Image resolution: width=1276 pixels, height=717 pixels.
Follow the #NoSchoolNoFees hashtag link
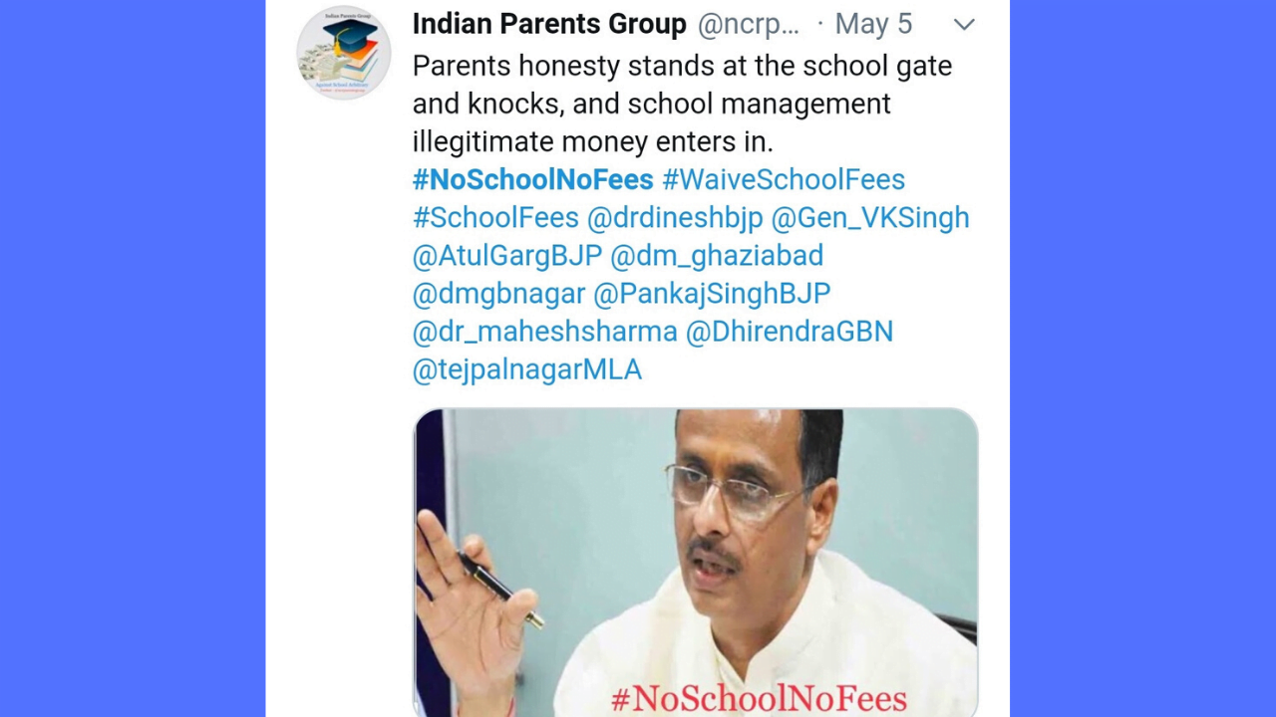pos(532,179)
